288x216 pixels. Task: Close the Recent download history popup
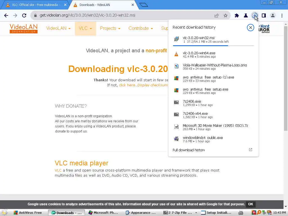[250, 28]
